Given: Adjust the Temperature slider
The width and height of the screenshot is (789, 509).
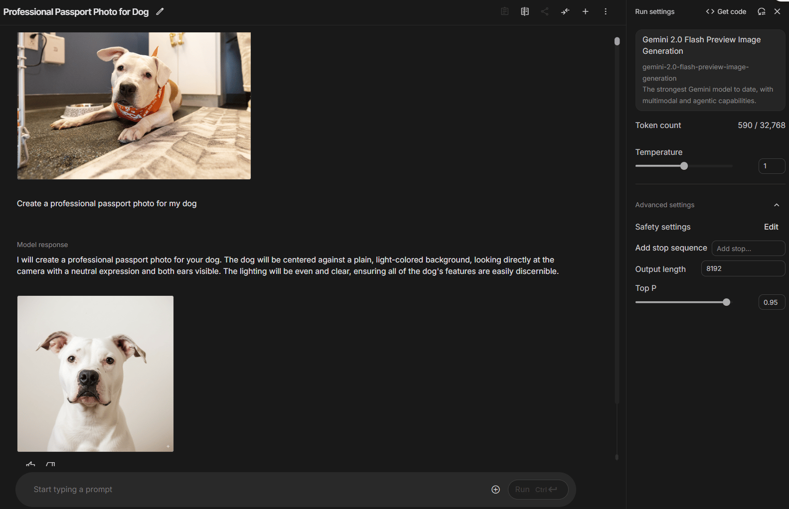Looking at the screenshot, I should [684, 166].
